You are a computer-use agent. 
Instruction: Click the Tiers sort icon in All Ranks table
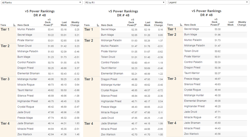pyautogui.click(x=14, y=25)
